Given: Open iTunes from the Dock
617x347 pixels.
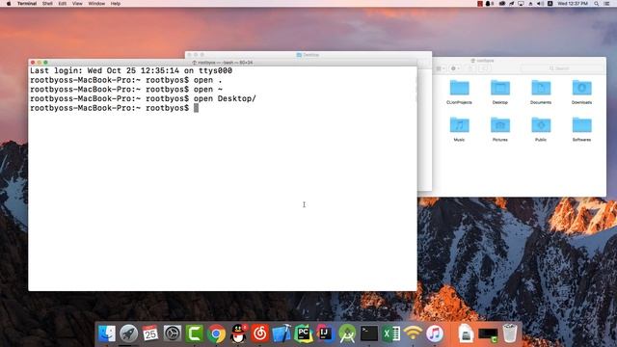Looking at the screenshot, I should (435, 334).
